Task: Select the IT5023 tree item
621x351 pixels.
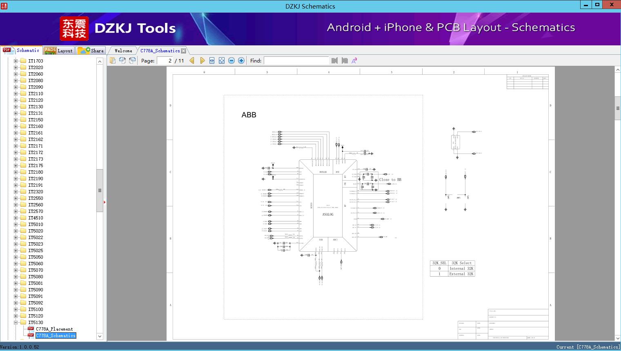Action: [36, 244]
